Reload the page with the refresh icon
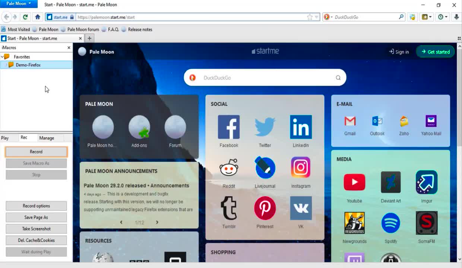Screen dimensions: 462x268 tap(25, 17)
